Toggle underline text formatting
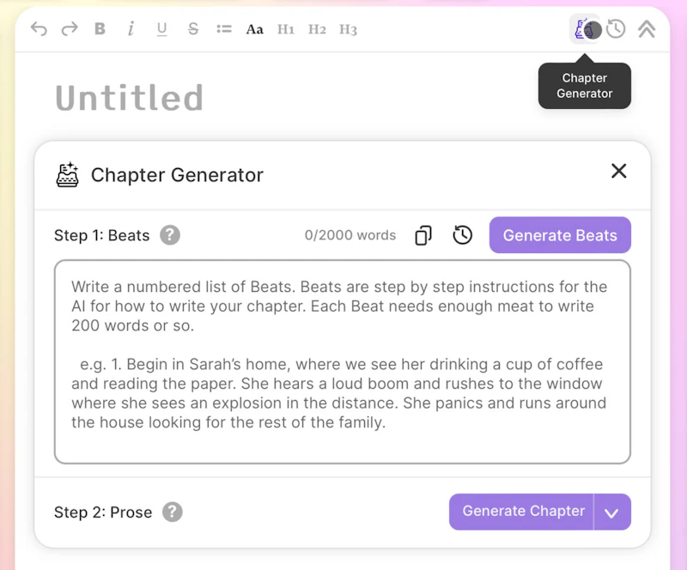Image resolution: width=687 pixels, height=570 pixels. pos(161,29)
